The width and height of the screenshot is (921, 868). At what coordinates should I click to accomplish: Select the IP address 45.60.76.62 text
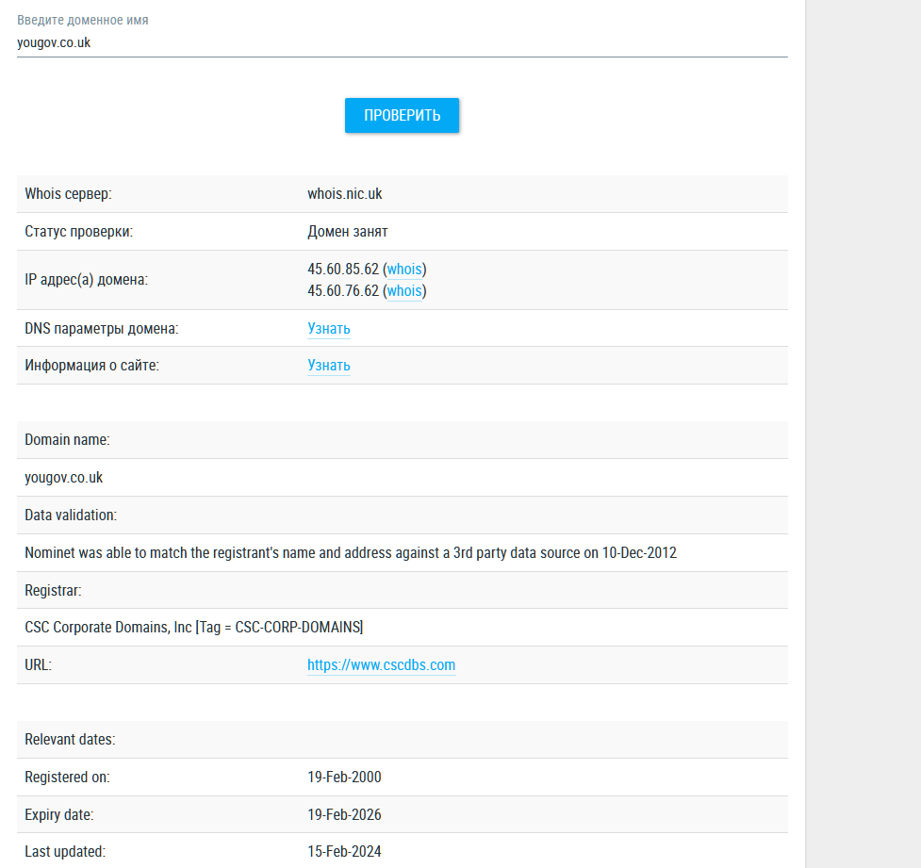343,291
